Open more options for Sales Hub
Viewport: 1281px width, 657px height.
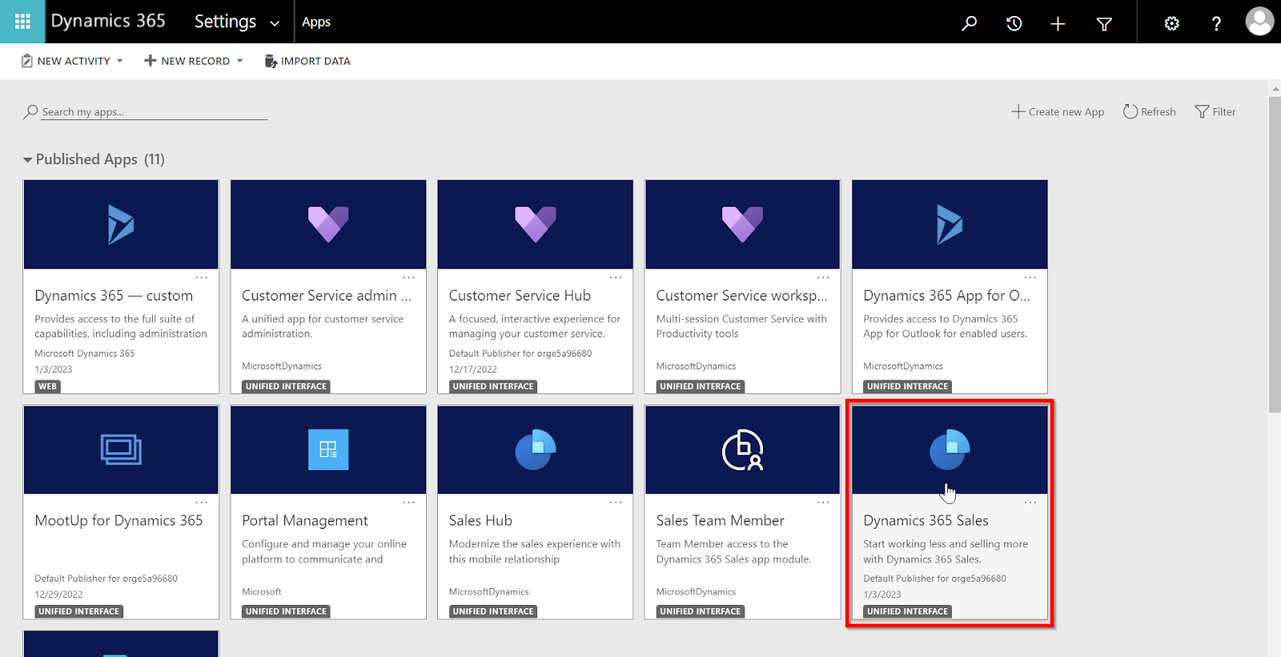pyautogui.click(x=616, y=503)
